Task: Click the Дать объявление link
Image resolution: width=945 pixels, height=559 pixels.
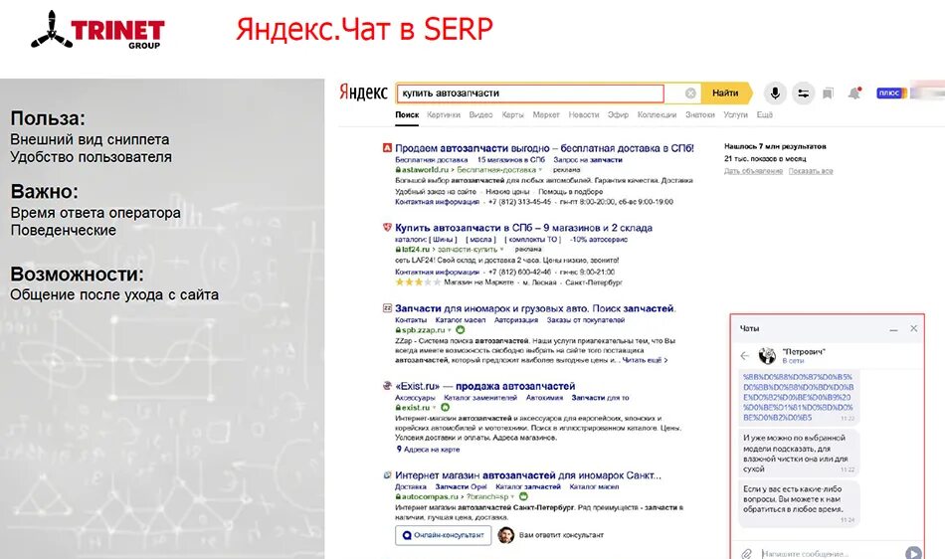Action: click(x=753, y=171)
